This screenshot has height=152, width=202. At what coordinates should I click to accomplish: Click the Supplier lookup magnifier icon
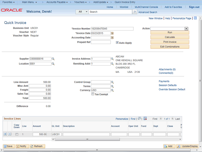pyautogui.click(x=53, y=59)
